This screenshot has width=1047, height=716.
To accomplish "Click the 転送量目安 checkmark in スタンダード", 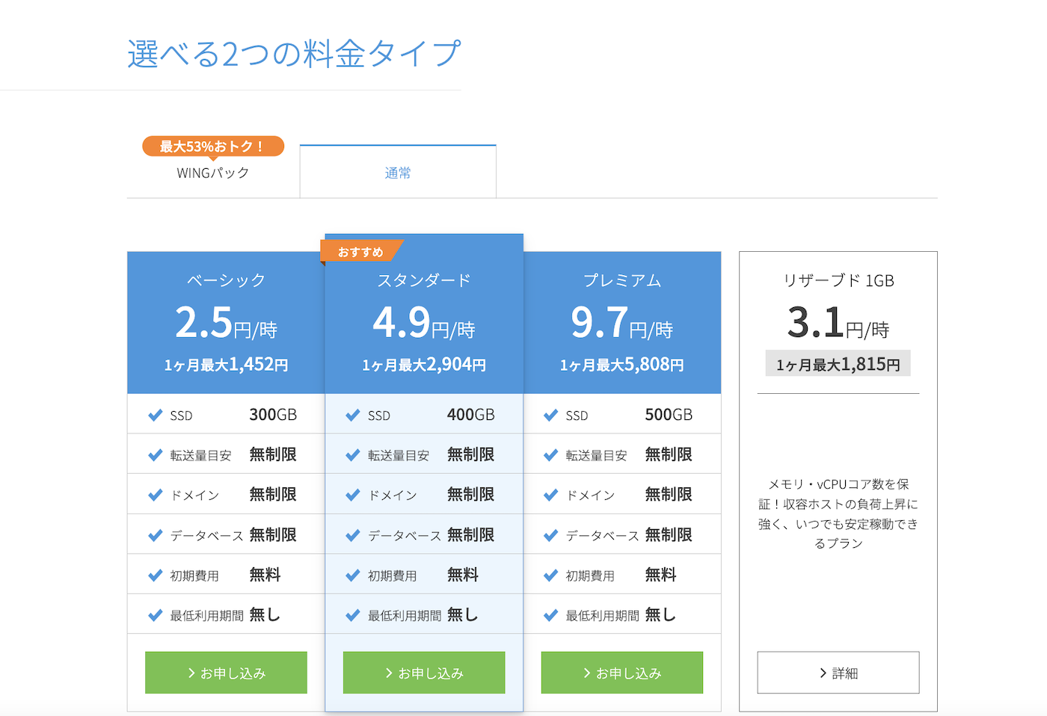I will (353, 454).
